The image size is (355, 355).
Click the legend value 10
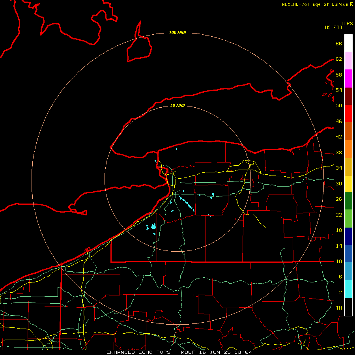coord(339,262)
